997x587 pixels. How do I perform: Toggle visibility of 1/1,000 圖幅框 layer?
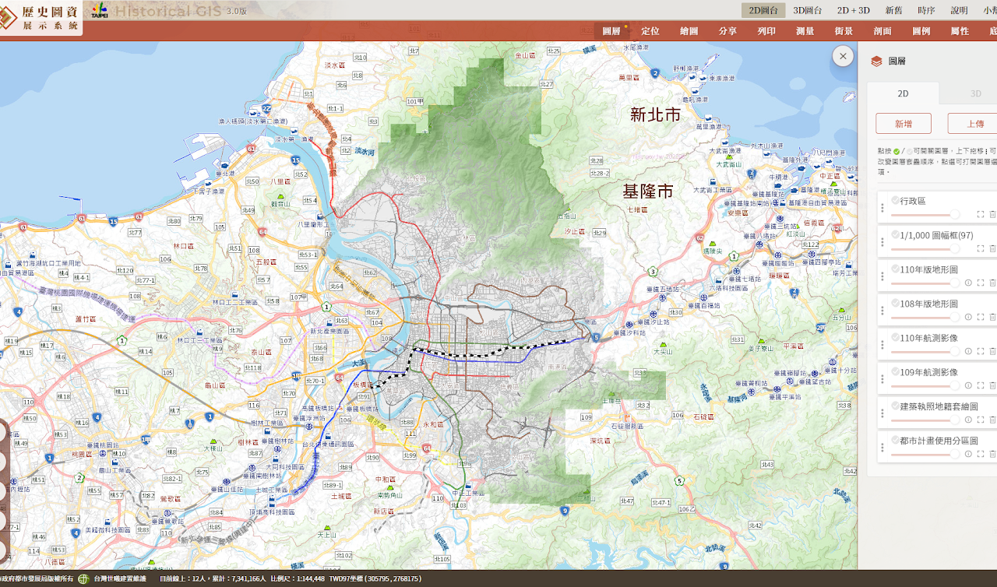(x=895, y=234)
